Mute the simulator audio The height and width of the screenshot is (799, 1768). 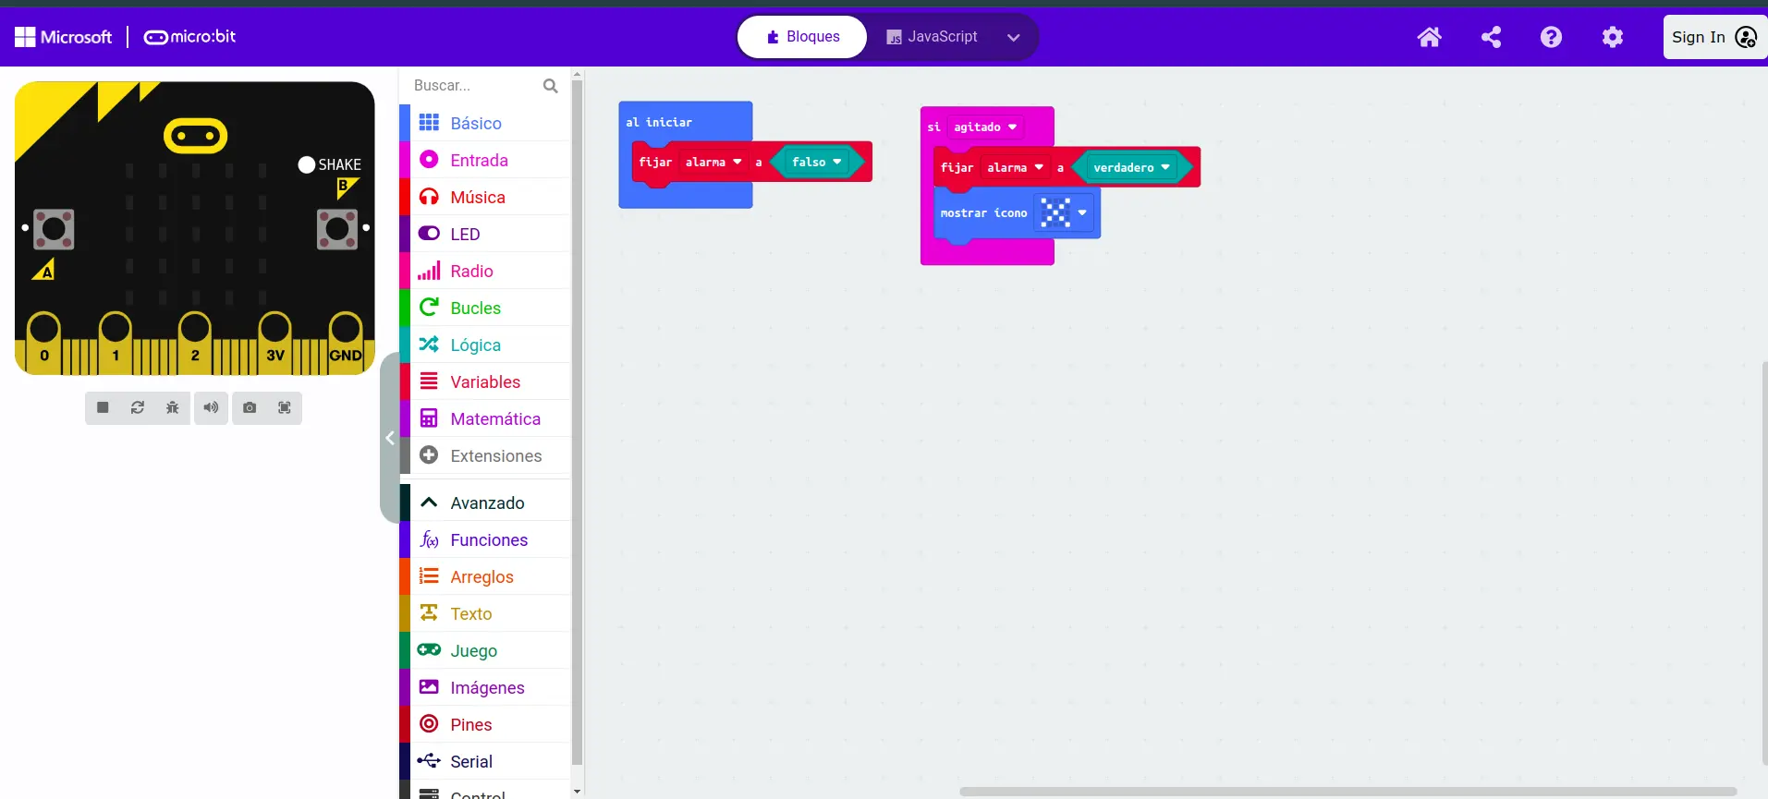pyautogui.click(x=212, y=407)
